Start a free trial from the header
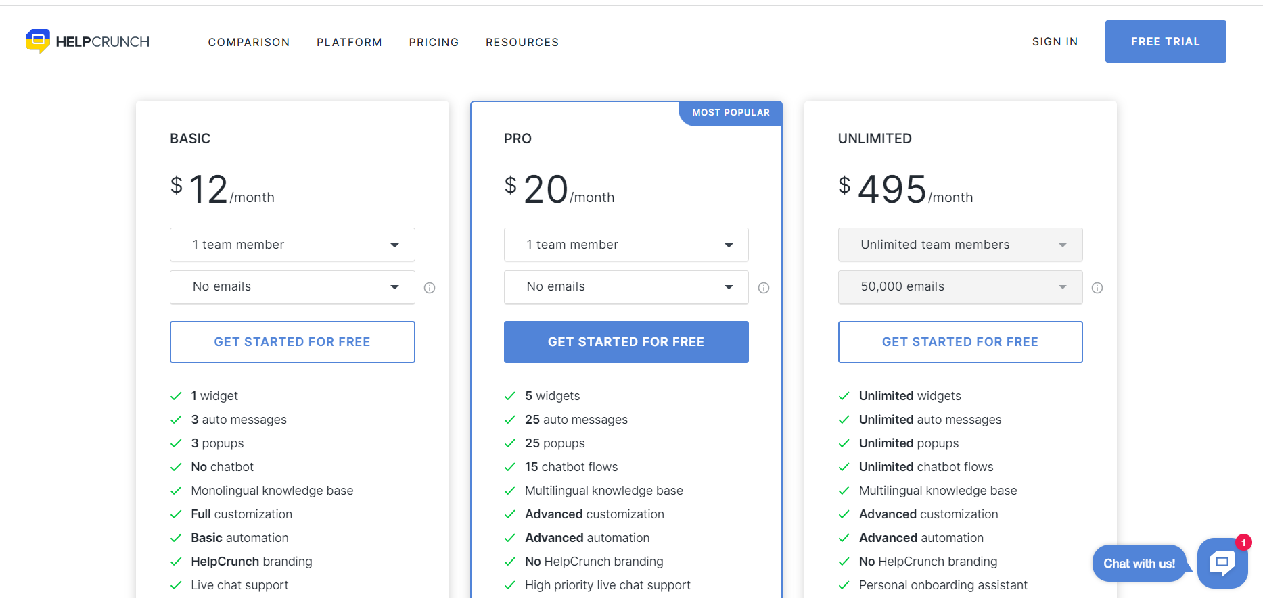 1166,41
